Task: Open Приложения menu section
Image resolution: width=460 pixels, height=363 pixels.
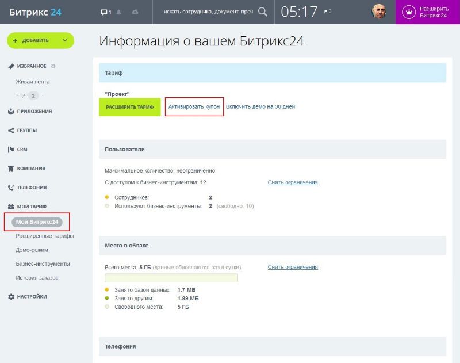Action: click(34, 112)
